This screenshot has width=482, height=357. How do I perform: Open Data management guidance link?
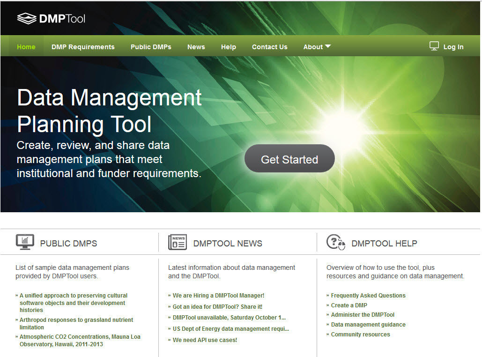pyautogui.click(x=368, y=324)
